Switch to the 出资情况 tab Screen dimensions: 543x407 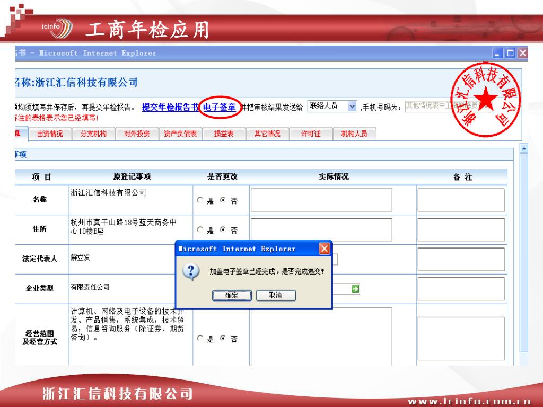click(x=50, y=134)
